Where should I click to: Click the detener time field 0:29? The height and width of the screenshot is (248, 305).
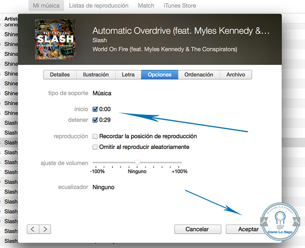(x=105, y=120)
